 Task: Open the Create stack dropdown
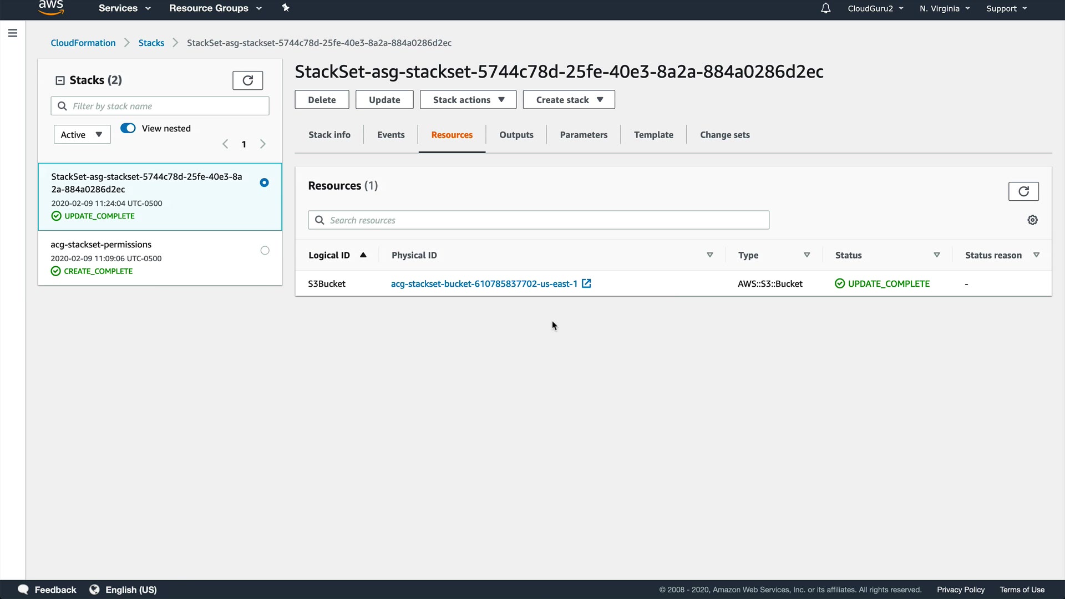(569, 100)
